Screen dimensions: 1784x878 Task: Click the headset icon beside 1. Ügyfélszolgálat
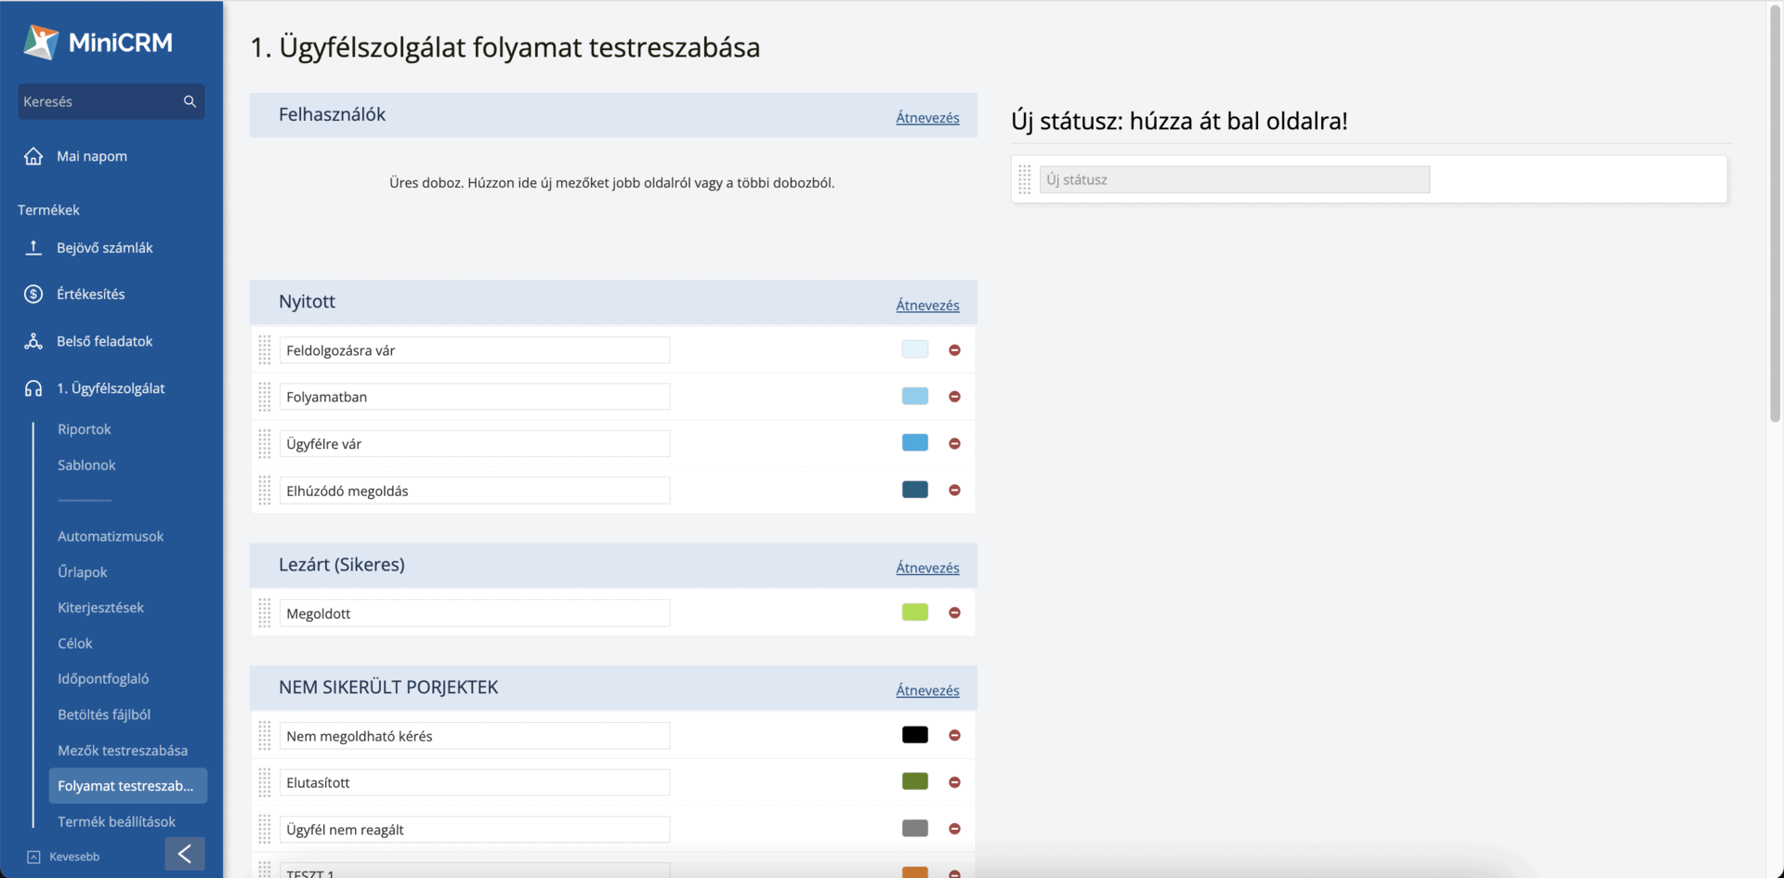33,388
